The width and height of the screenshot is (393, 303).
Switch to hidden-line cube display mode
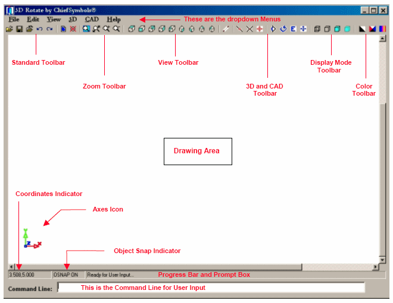pos(327,29)
